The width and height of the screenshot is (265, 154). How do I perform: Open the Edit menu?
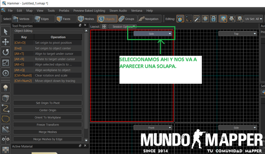point(19,10)
